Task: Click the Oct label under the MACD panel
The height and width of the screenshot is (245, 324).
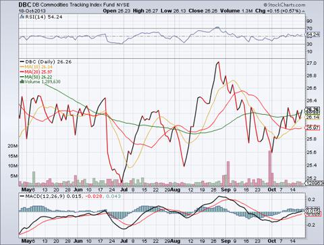Action: 272,241
